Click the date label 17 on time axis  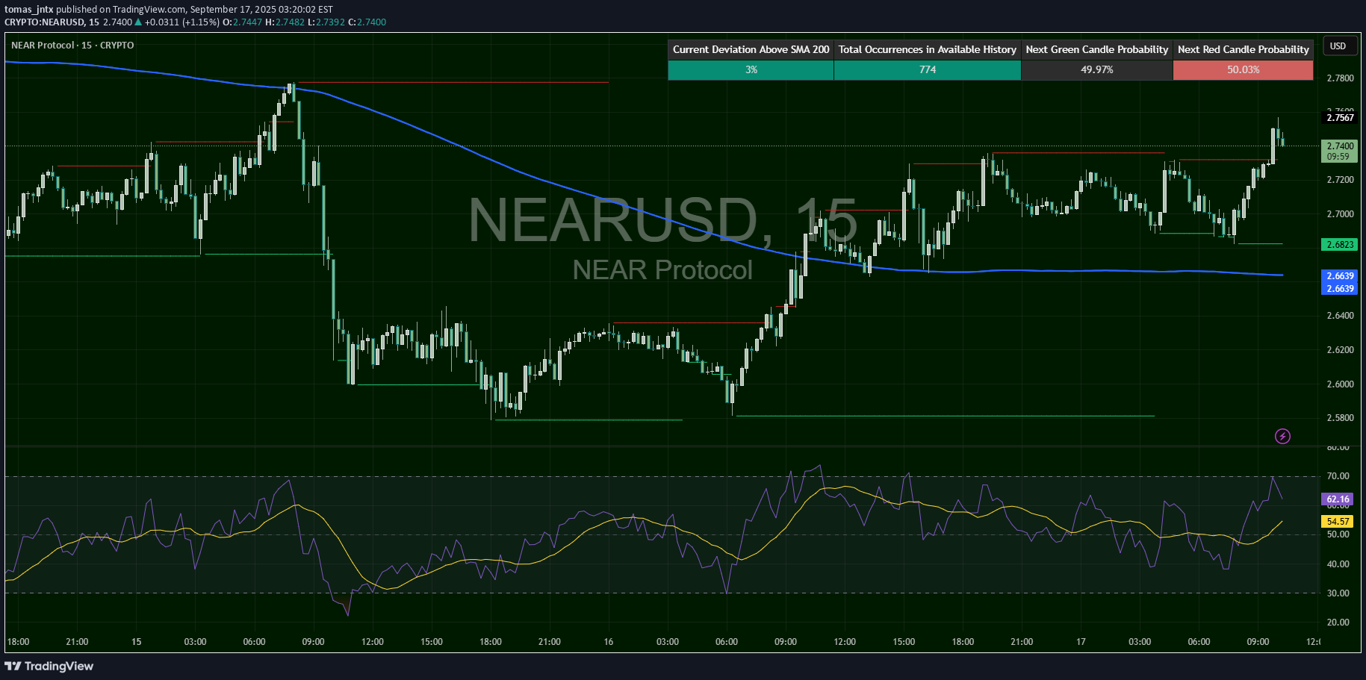click(x=1081, y=642)
